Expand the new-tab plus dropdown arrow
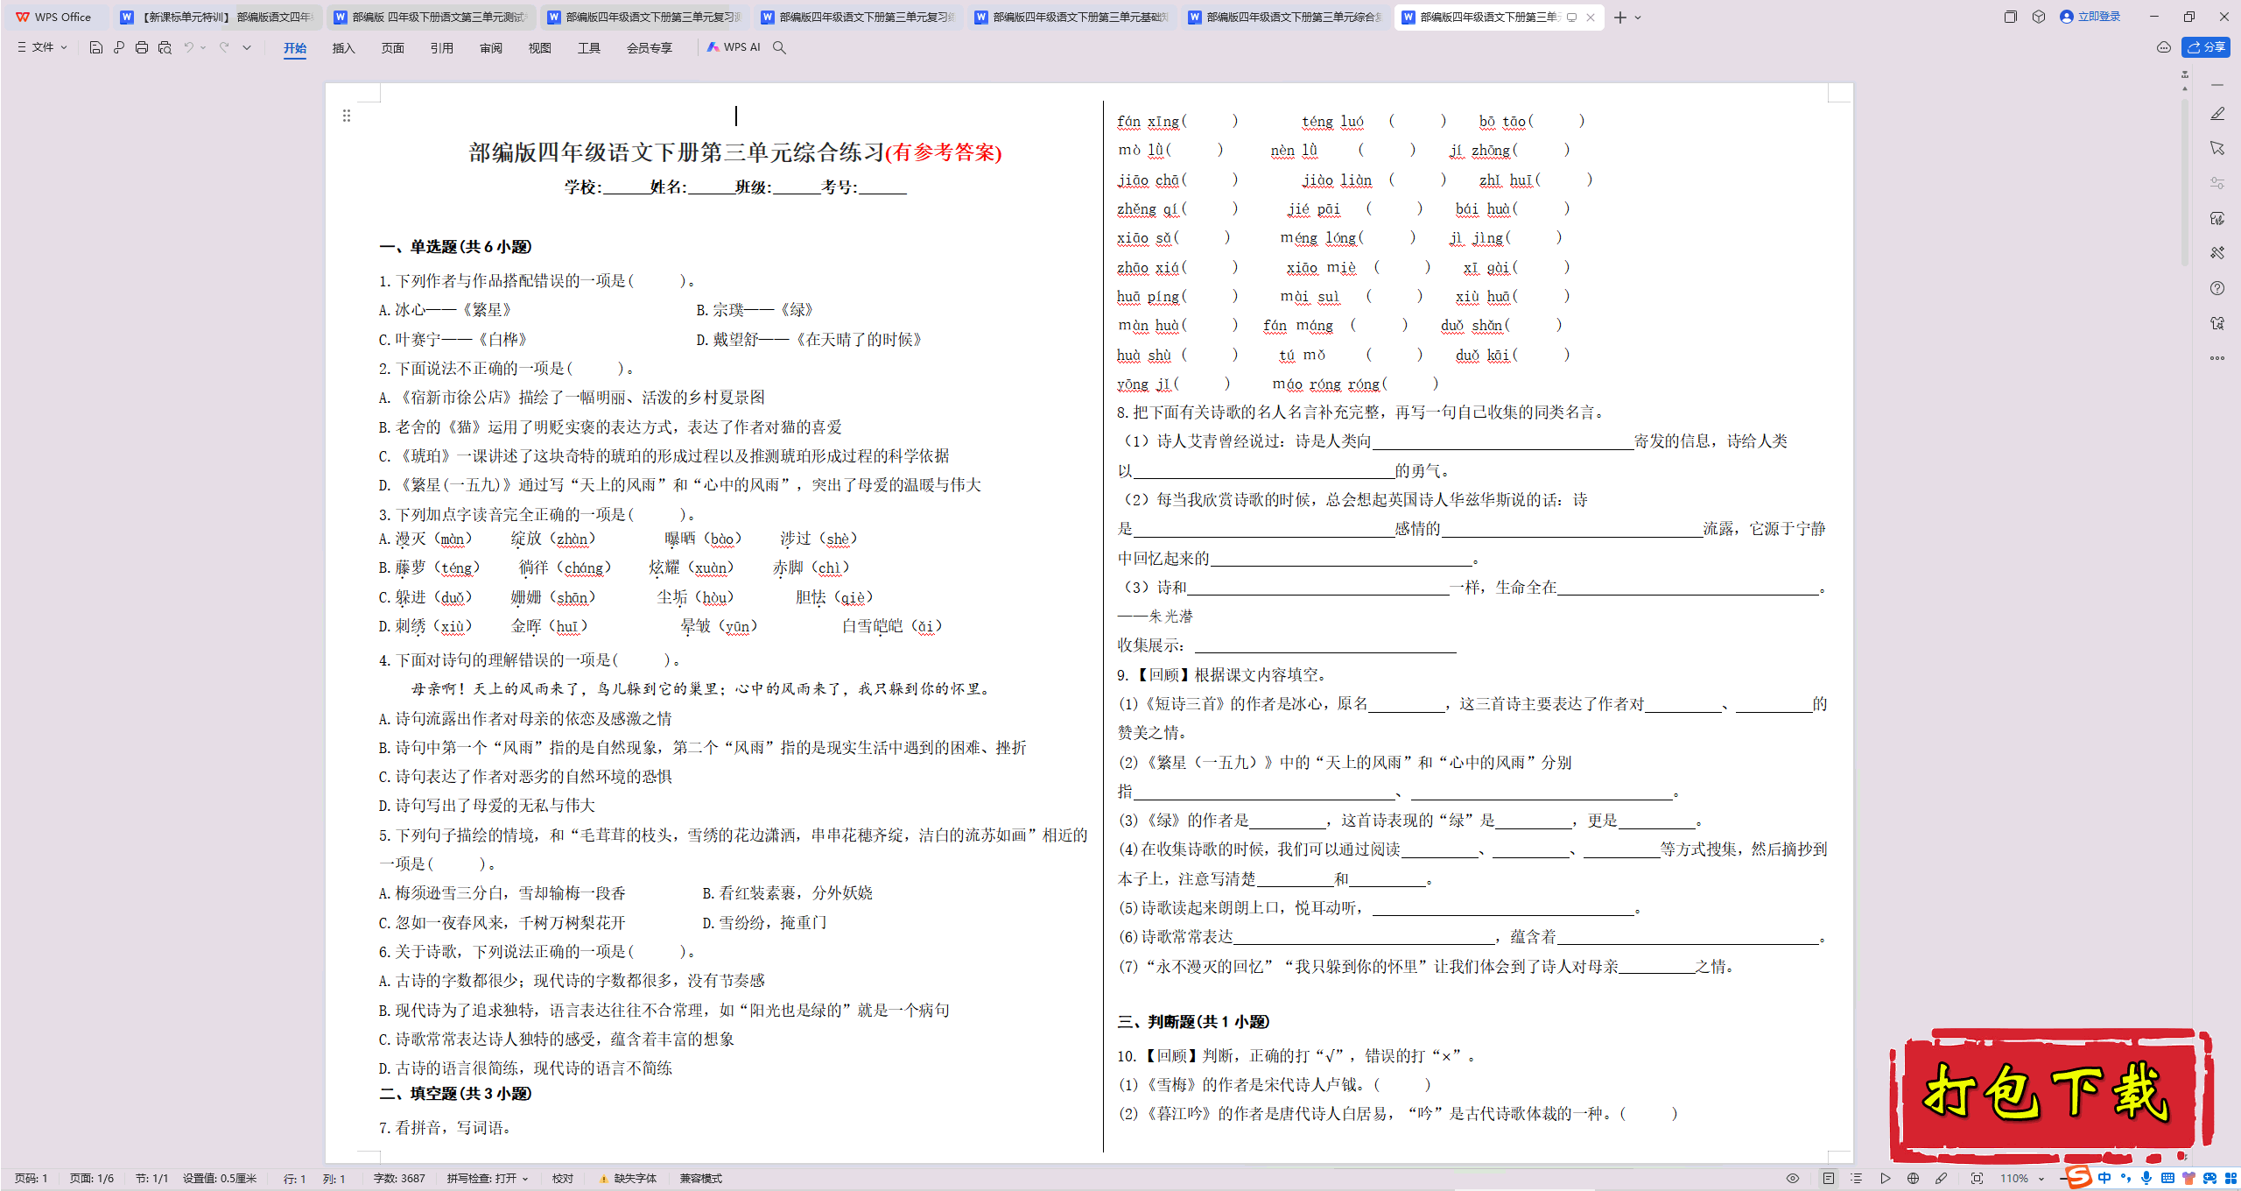The width and height of the screenshot is (2241, 1191). click(1638, 18)
